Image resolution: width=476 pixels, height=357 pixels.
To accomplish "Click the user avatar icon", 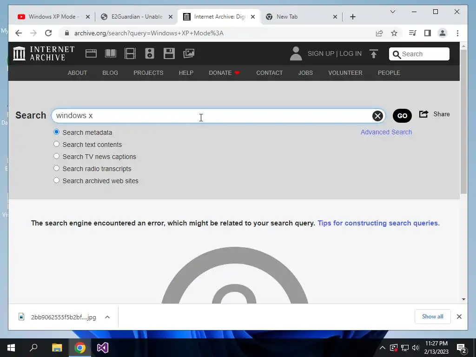I will tap(296, 53).
